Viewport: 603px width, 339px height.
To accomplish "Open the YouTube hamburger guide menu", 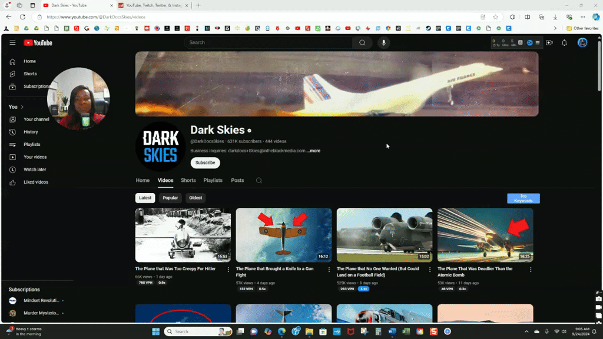I will point(12,42).
